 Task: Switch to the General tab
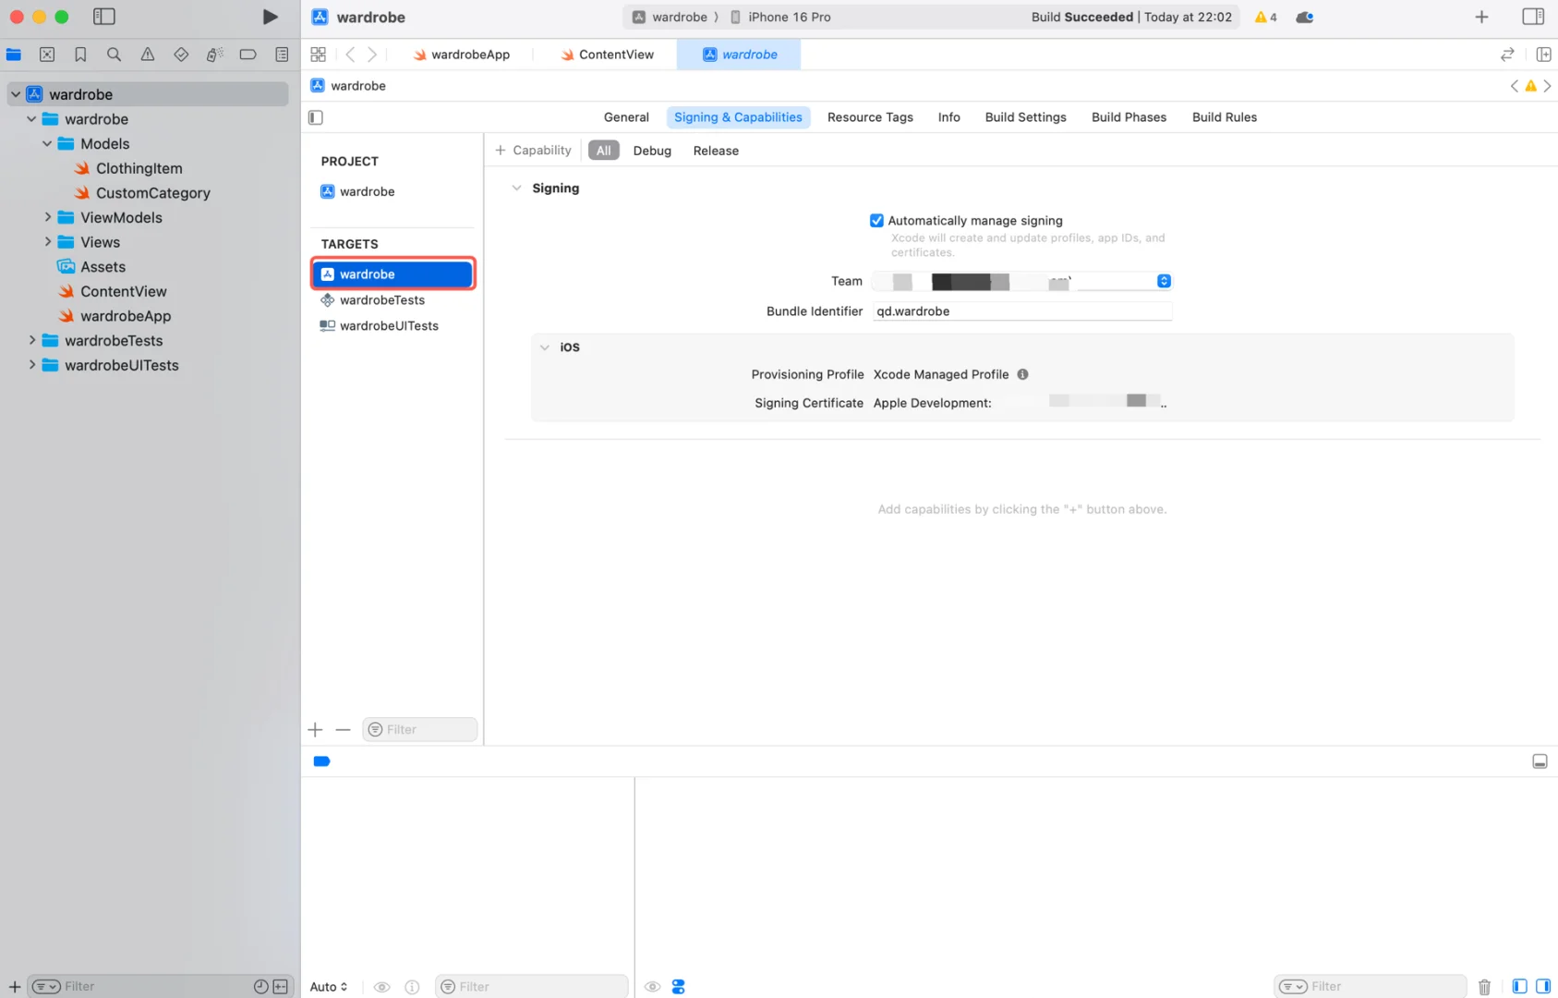626,117
